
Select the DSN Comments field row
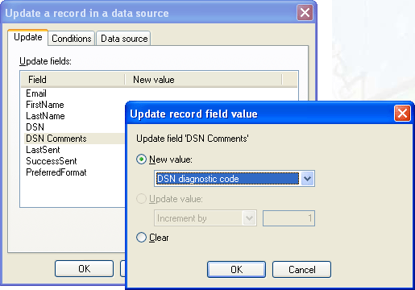[75, 139]
